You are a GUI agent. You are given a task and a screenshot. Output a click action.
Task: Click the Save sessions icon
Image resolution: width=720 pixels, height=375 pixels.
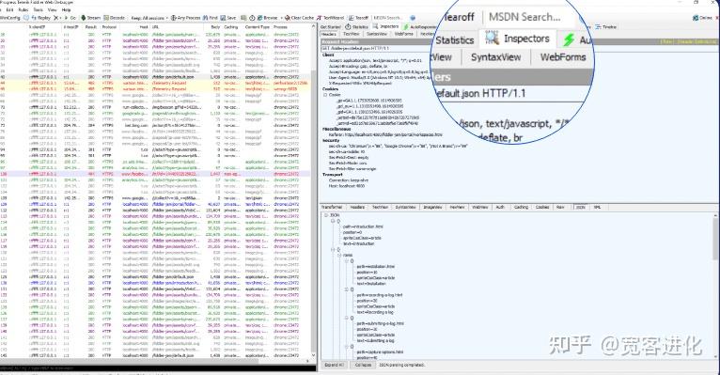(223, 18)
